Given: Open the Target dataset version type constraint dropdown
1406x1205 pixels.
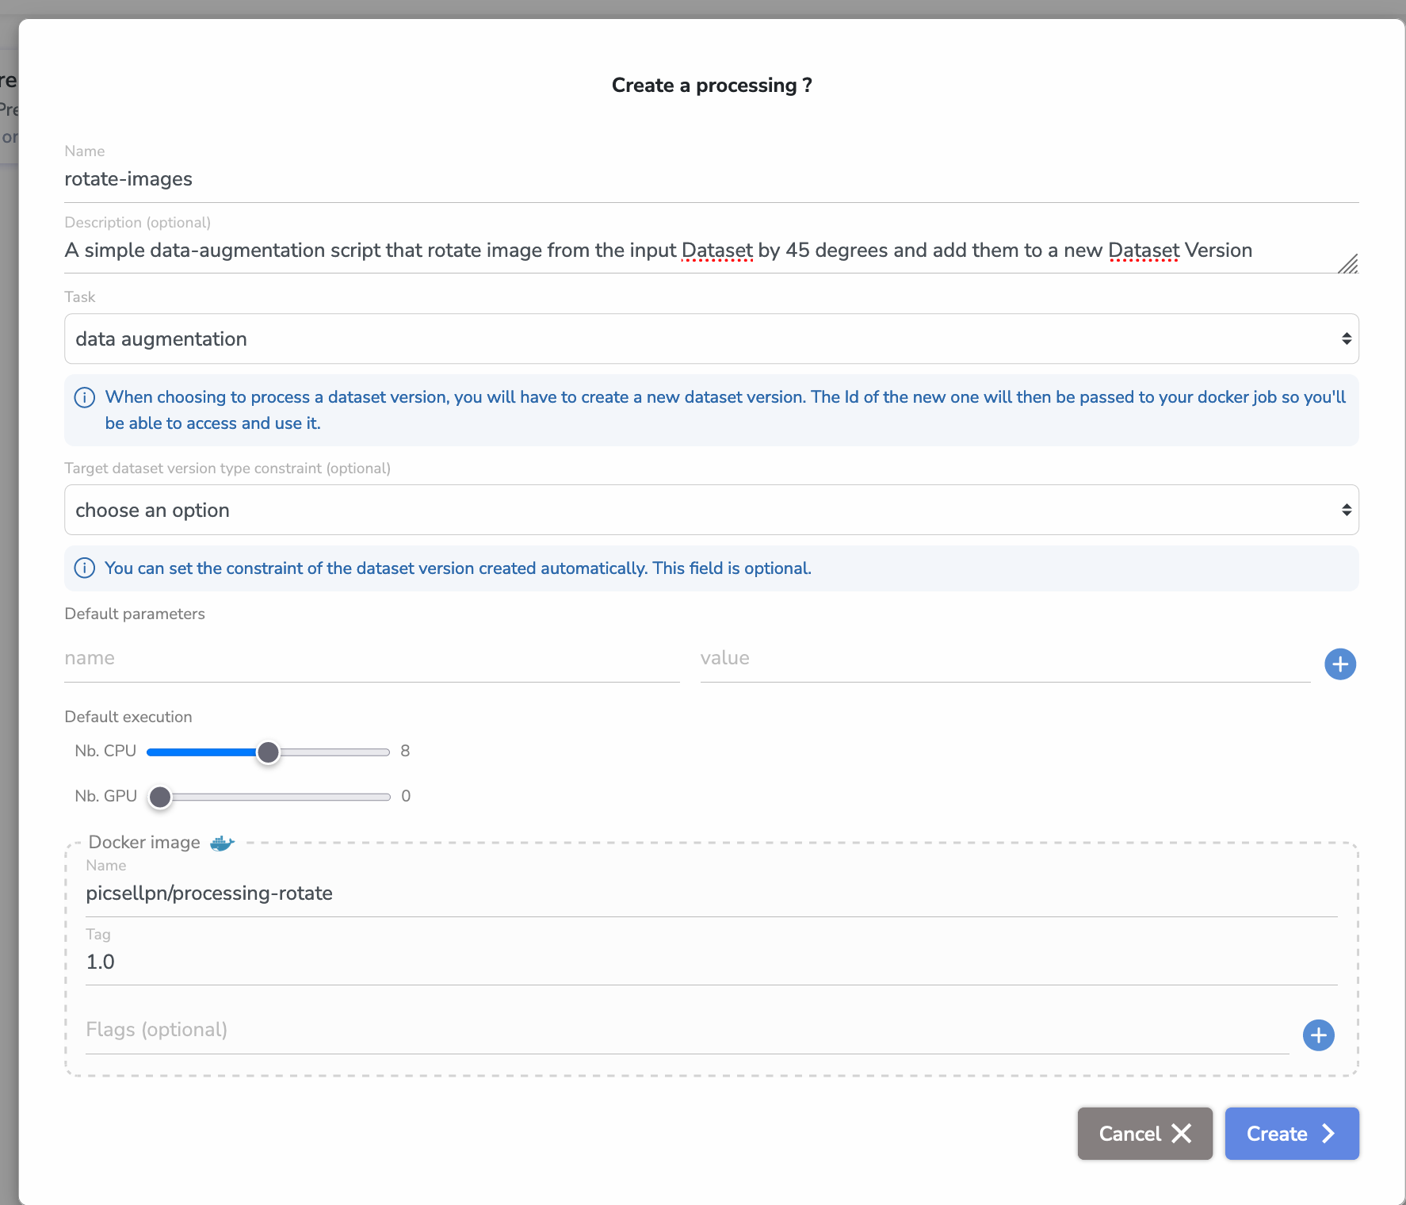Looking at the screenshot, I should [x=711, y=511].
